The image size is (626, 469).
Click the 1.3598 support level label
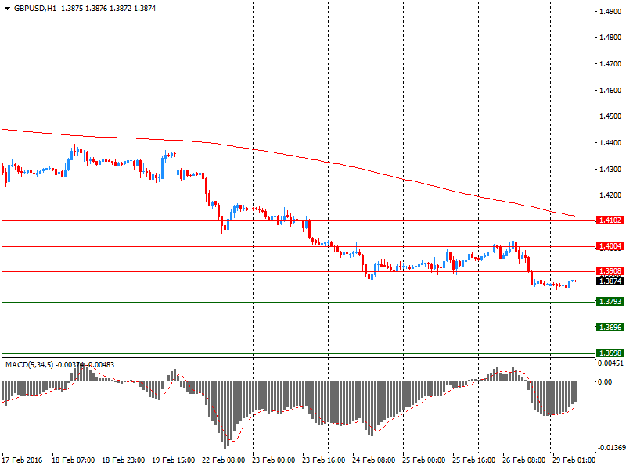[610, 353]
